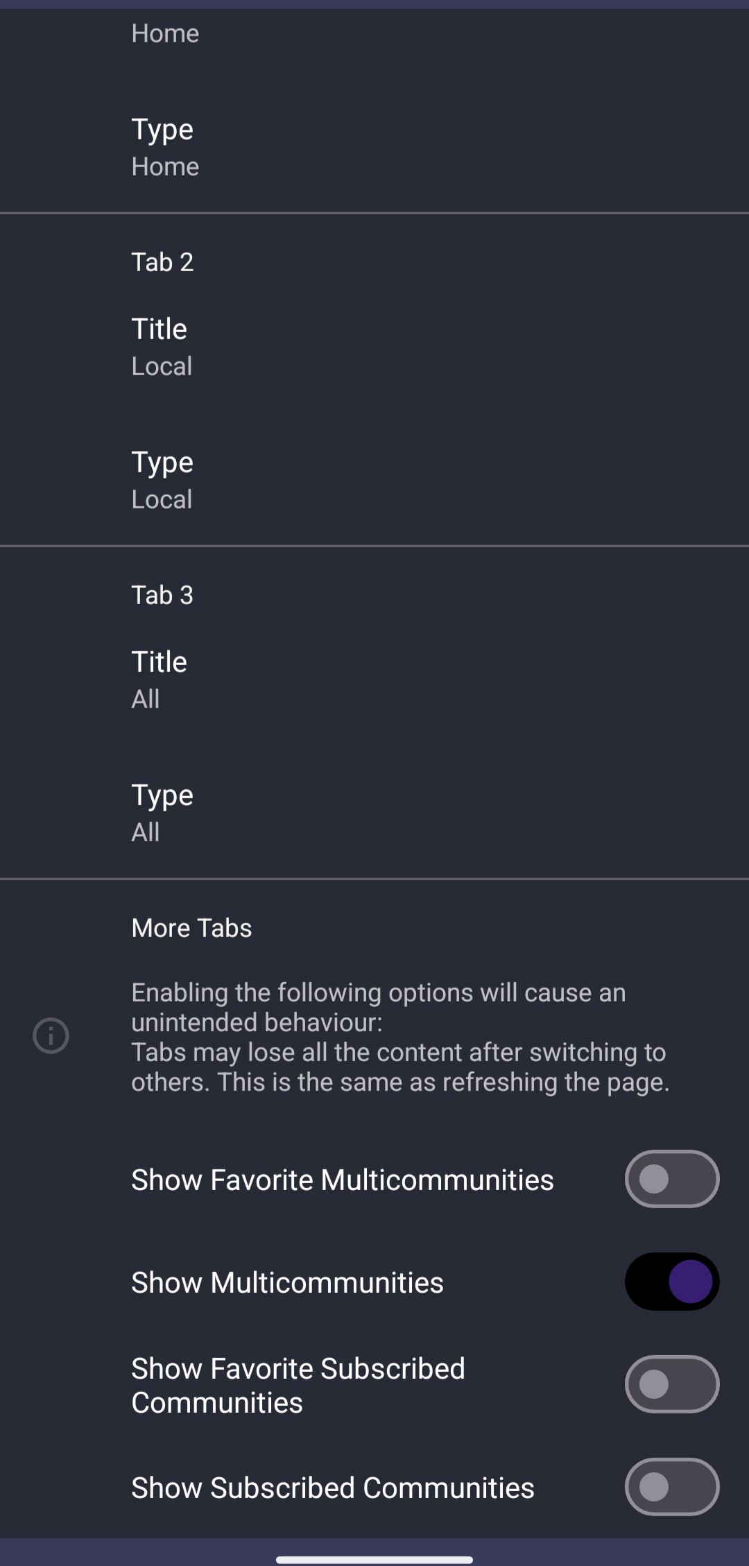
Task: Turn on Show Subscribed Communities switch
Action: [671, 1487]
